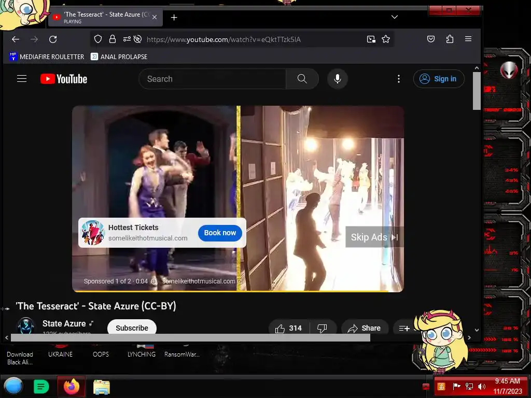This screenshot has height=398, width=531.
Task: Reload the page with the refresh icon
Action: [53, 39]
